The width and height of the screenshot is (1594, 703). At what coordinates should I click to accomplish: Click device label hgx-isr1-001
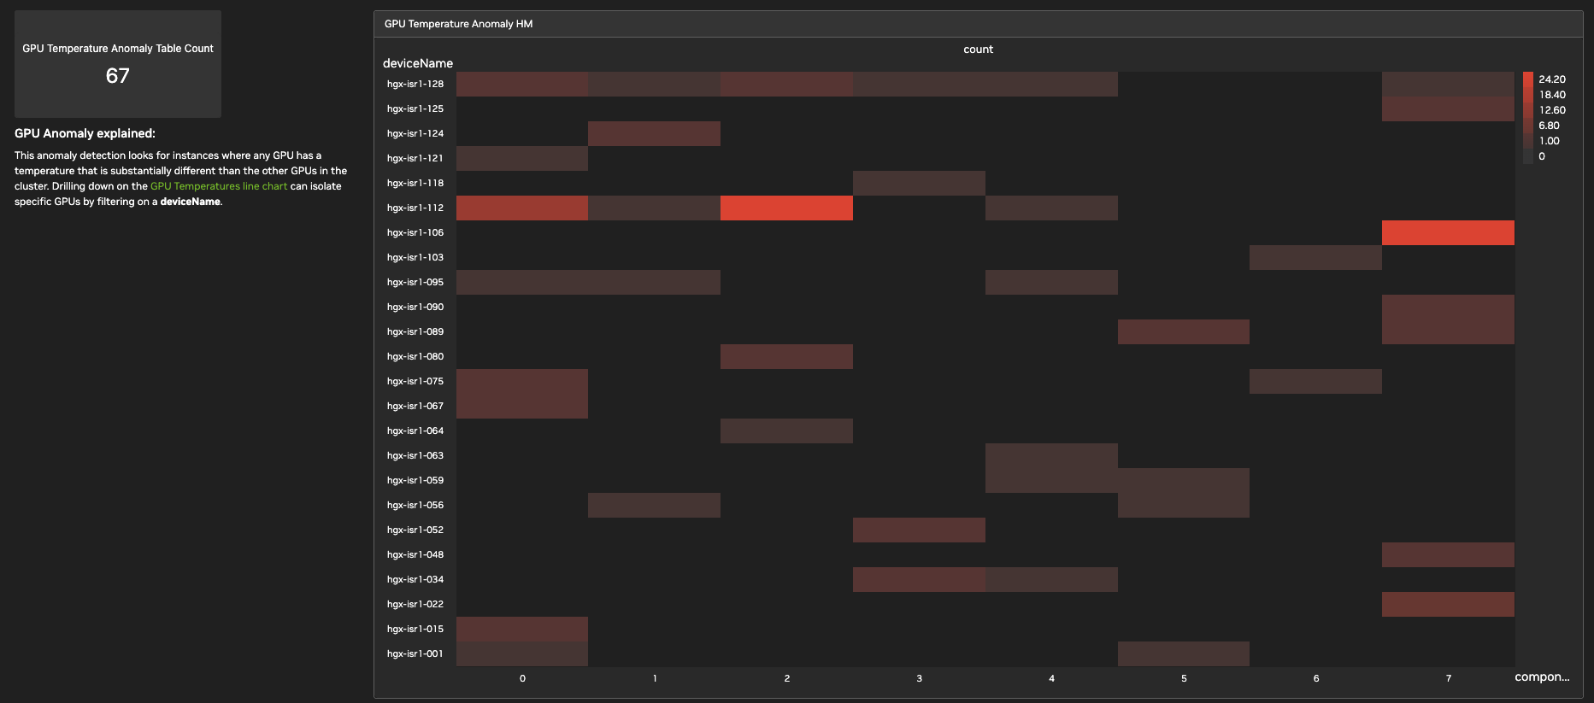[x=415, y=653]
